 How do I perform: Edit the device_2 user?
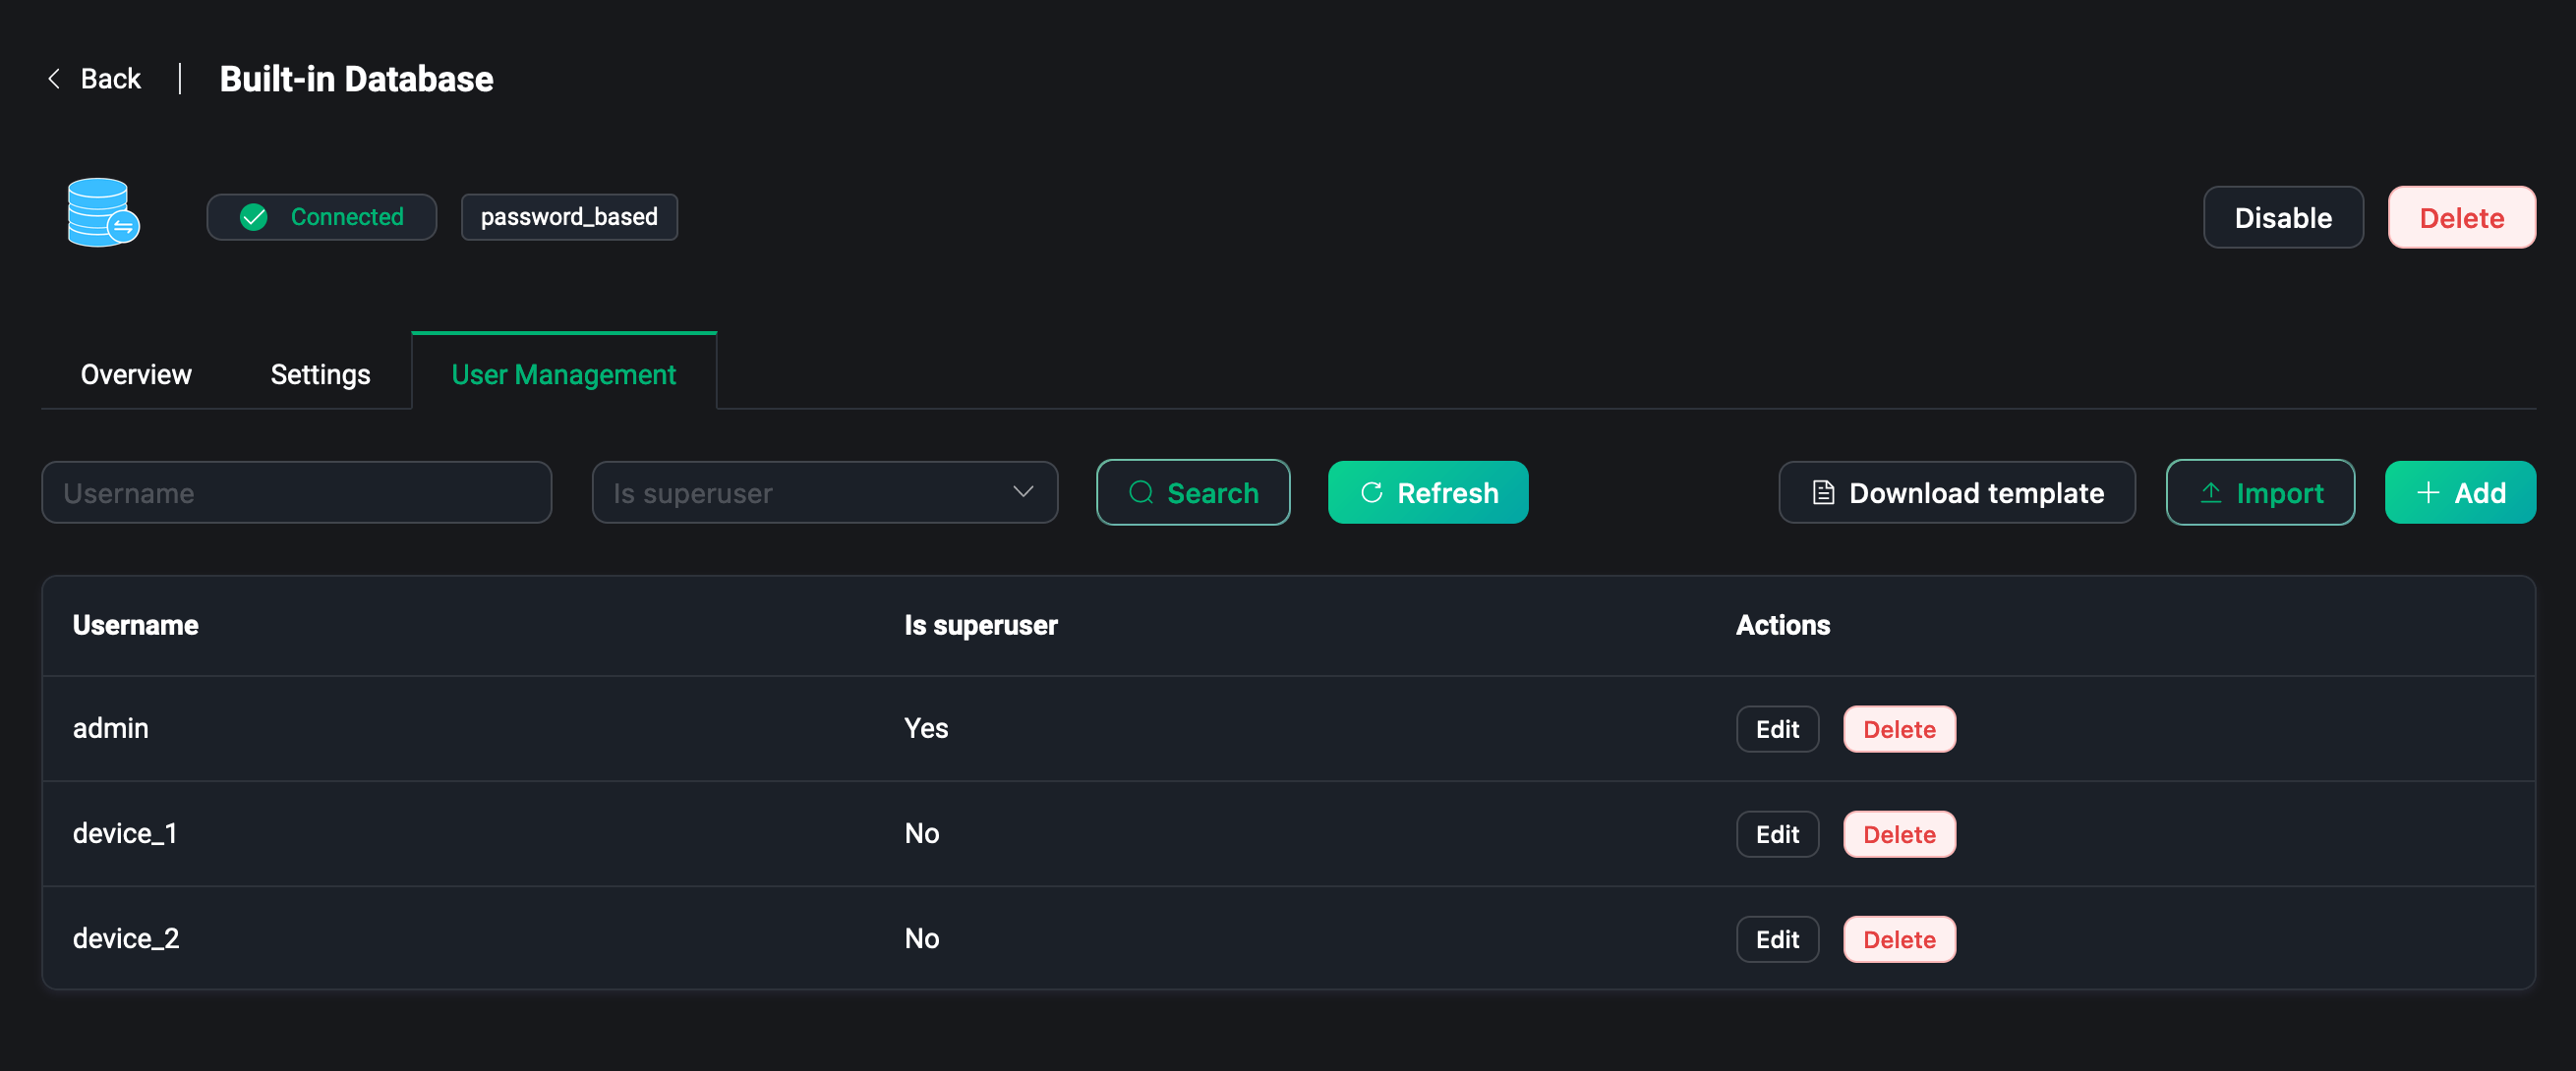[1776, 939]
